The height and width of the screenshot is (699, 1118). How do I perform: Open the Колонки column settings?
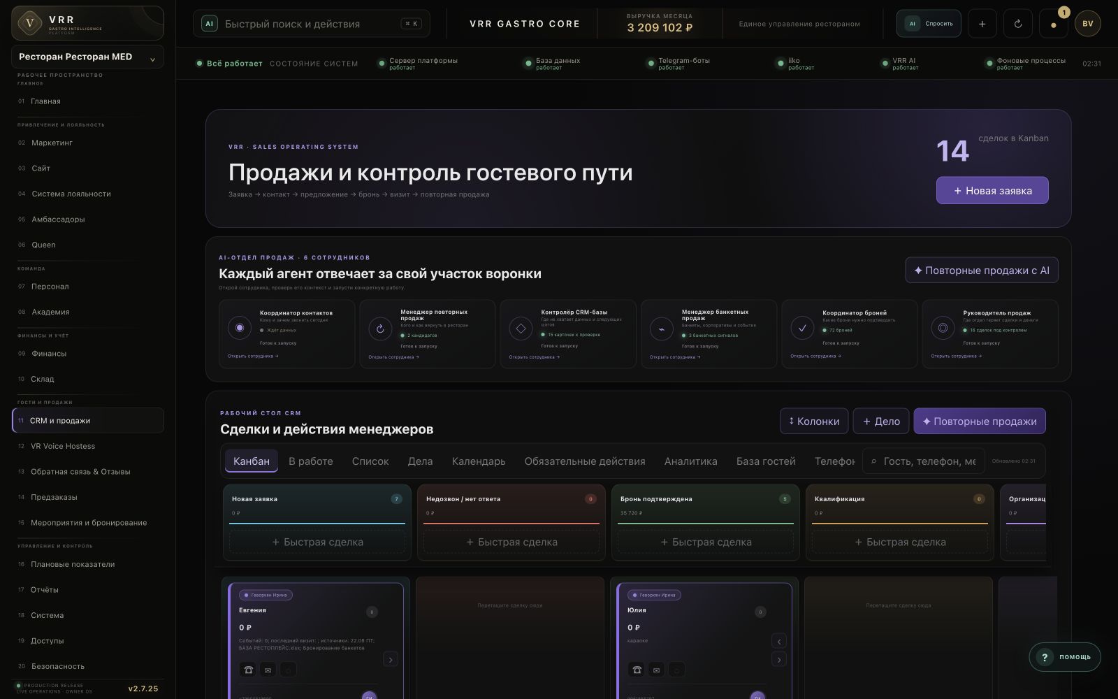(x=814, y=421)
